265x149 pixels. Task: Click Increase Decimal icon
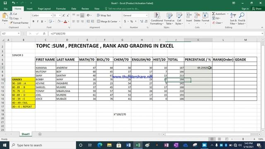pos(142,22)
